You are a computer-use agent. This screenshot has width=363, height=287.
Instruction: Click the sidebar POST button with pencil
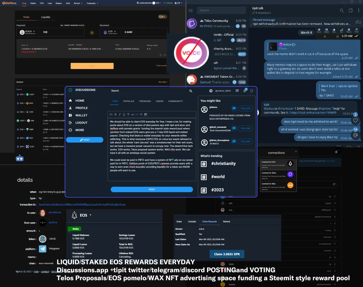point(85,140)
